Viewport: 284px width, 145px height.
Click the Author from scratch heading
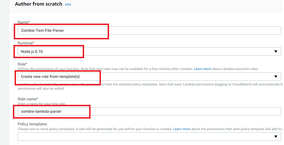point(38,4)
